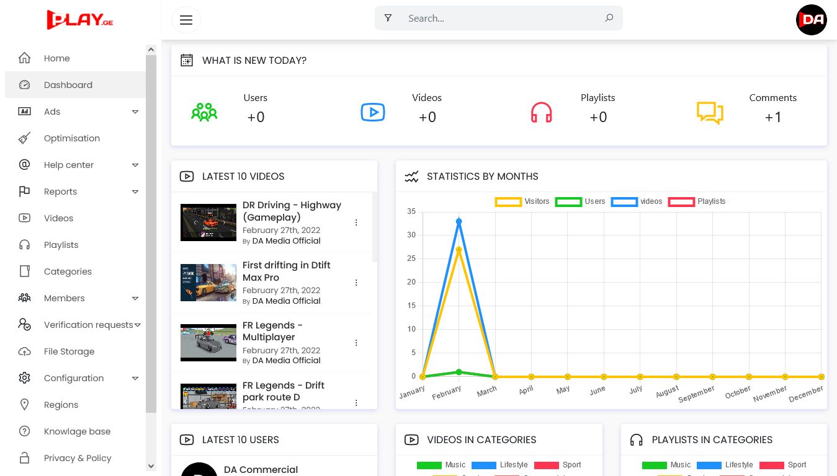Open DA Media Official author link

(x=286, y=241)
